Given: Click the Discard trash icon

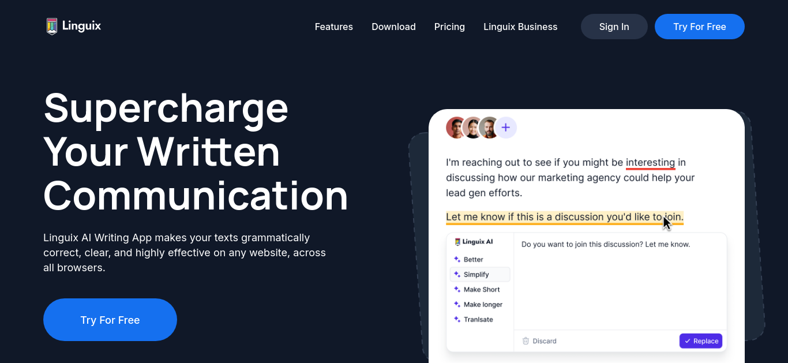Looking at the screenshot, I should (526, 341).
